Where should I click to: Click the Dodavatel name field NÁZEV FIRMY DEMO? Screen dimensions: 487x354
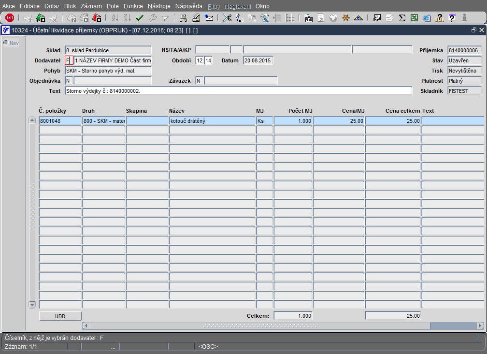pyautogui.click(x=113, y=60)
